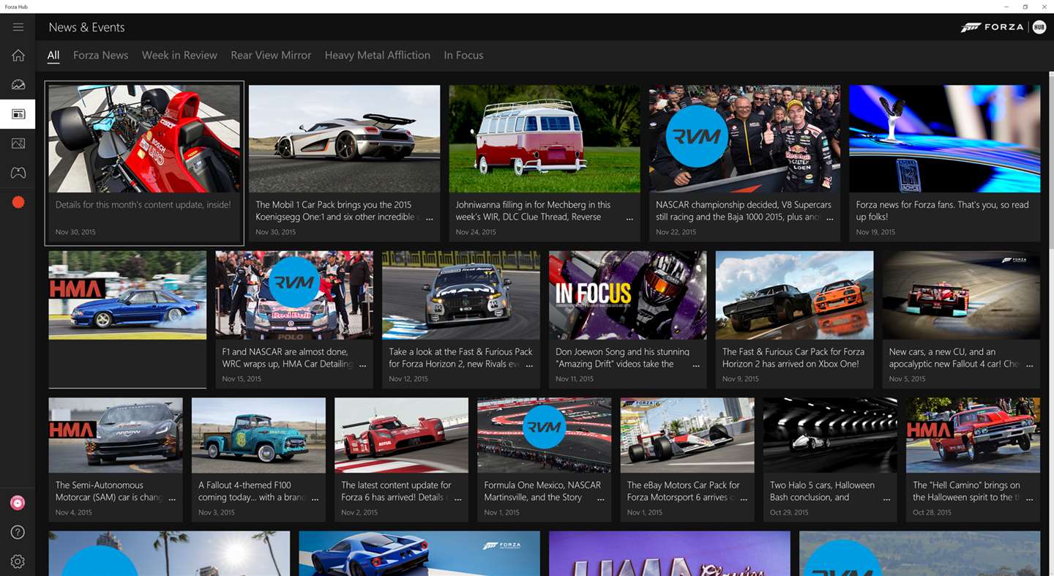1054x576 pixels.
Task: Click the Oct 28, 2015 date
Action: [932, 512]
